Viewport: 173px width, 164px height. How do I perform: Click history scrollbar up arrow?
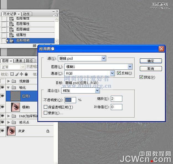point(56,19)
